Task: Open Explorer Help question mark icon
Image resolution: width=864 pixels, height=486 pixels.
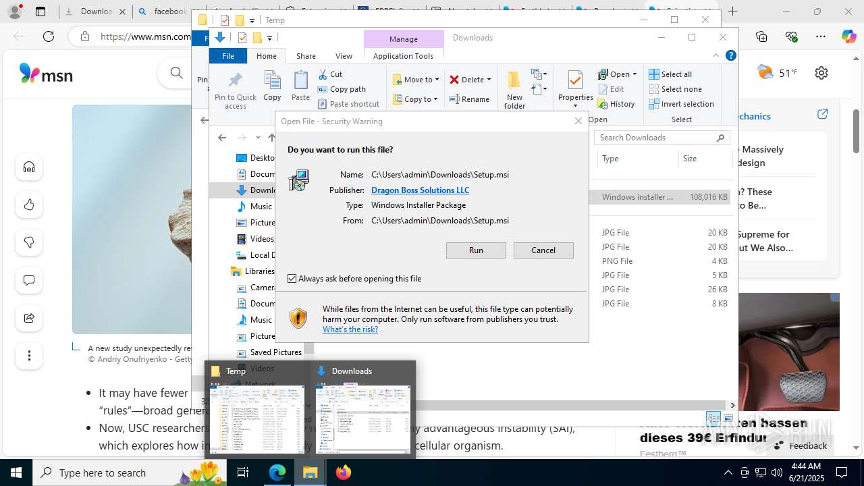Action: [x=730, y=56]
